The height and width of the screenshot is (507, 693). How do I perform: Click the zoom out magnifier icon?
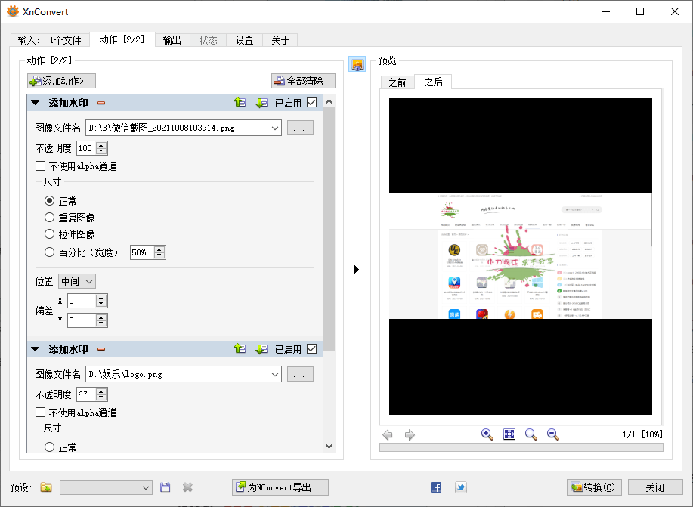tap(552, 434)
